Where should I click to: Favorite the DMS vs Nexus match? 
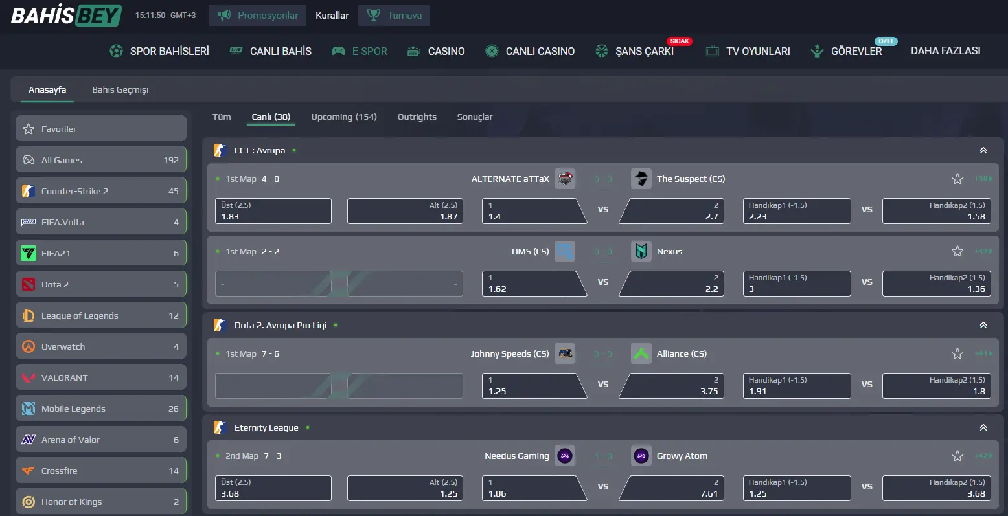[957, 251]
